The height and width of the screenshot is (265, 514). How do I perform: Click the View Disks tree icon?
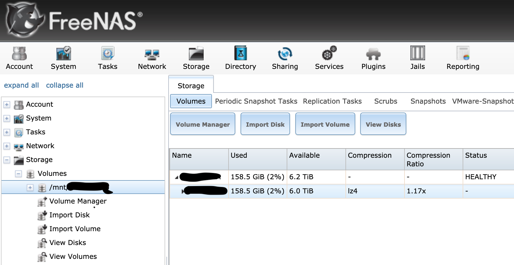tap(42, 243)
